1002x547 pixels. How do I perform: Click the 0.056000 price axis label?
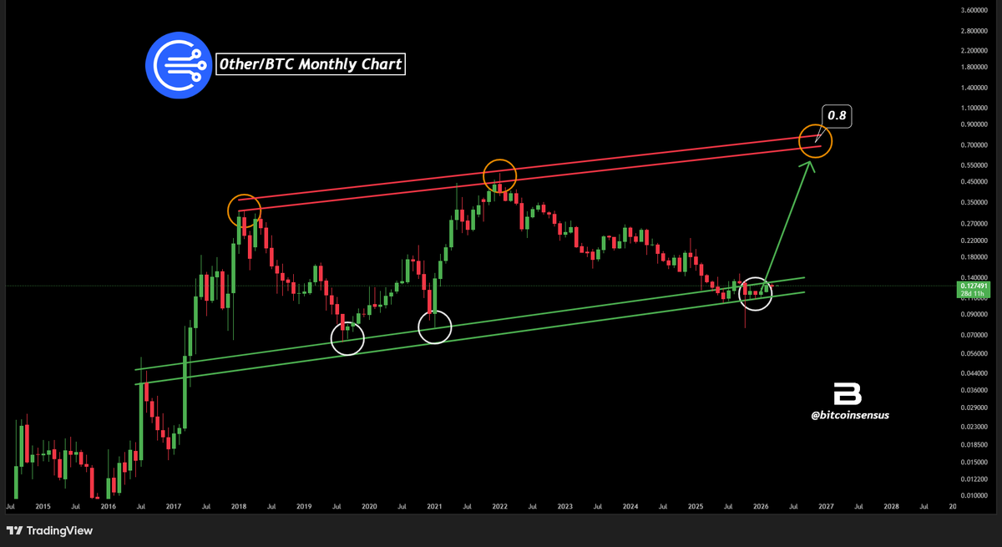pos(976,353)
